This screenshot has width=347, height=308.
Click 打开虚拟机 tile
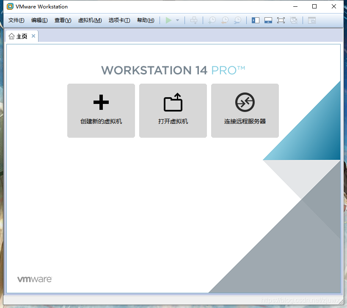(173, 110)
